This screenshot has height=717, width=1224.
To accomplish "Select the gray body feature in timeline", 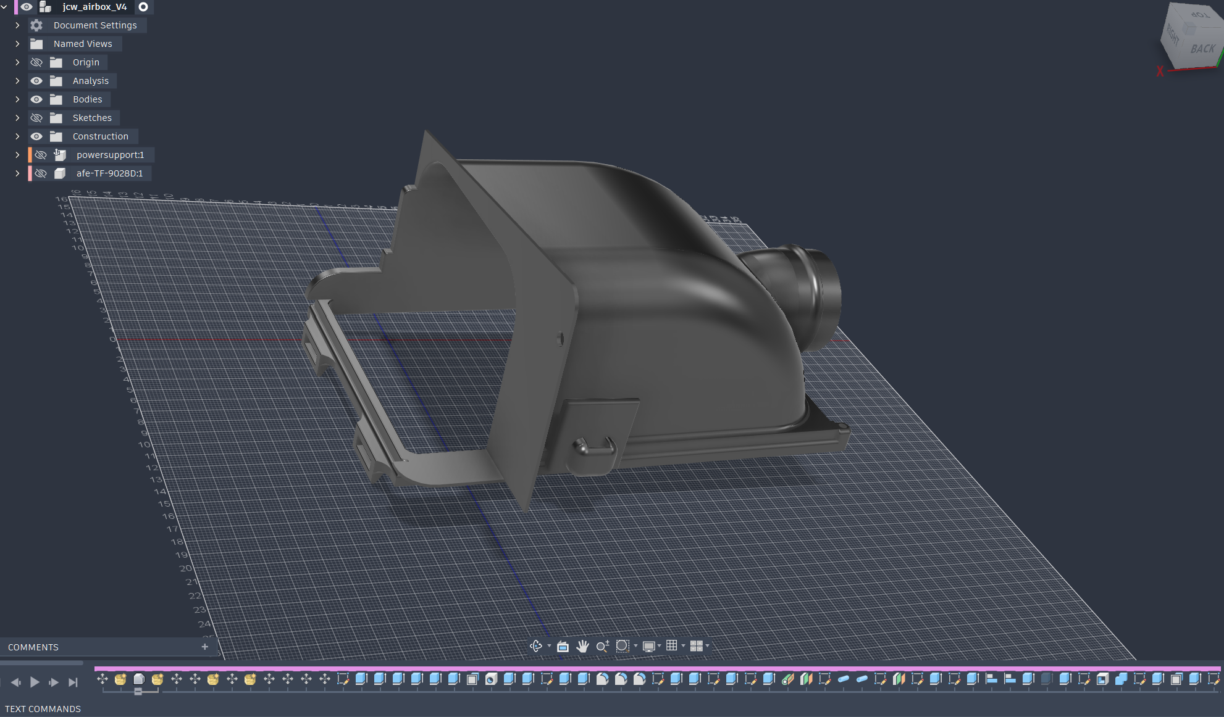I will tap(139, 679).
